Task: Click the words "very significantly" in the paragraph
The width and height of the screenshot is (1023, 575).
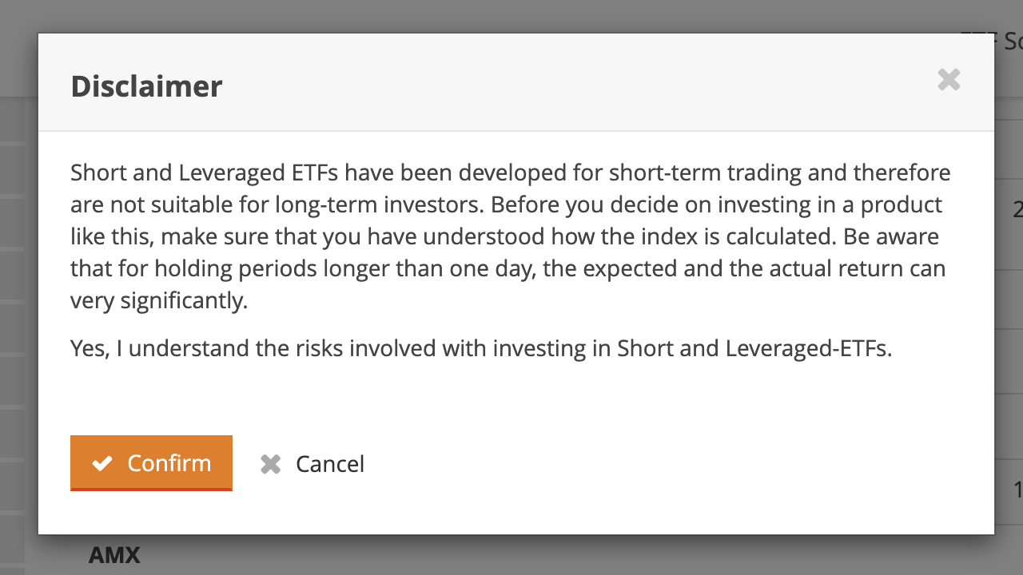Action: pos(159,300)
